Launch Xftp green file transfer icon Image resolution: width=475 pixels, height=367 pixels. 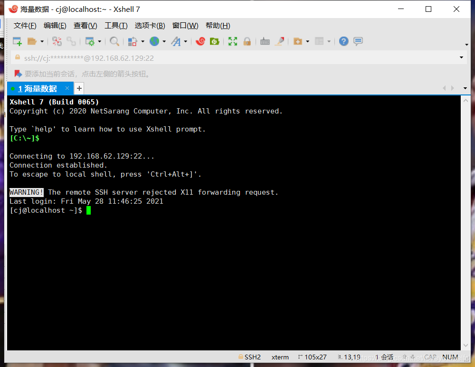click(215, 41)
